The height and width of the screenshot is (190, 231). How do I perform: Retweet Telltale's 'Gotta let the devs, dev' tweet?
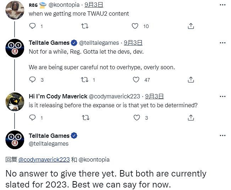[85, 80]
